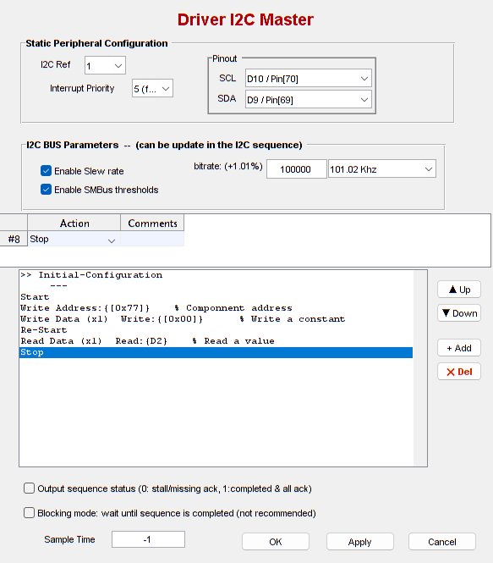Select the Write Address 0x77 line
Image resolution: width=493 pixels, height=563 pixels.
point(216,308)
